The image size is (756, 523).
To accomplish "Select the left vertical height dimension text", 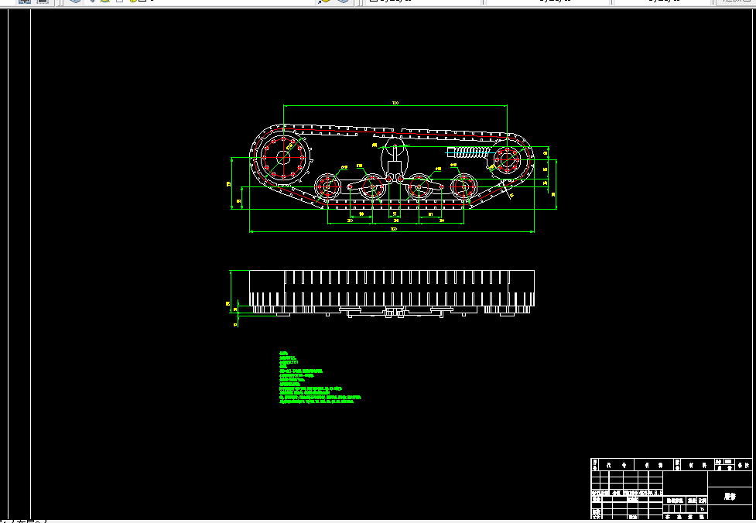I will [x=228, y=184].
